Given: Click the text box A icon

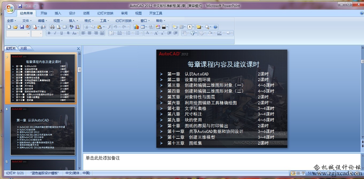Looking at the screenshot, I should coord(190,27).
